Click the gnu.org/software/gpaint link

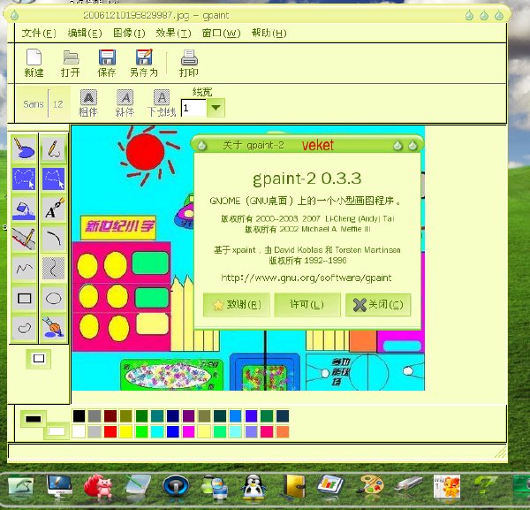tap(307, 278)
